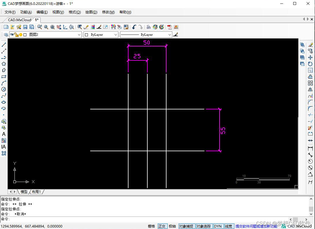Open the 文件(F) menu

click(10, 12)
